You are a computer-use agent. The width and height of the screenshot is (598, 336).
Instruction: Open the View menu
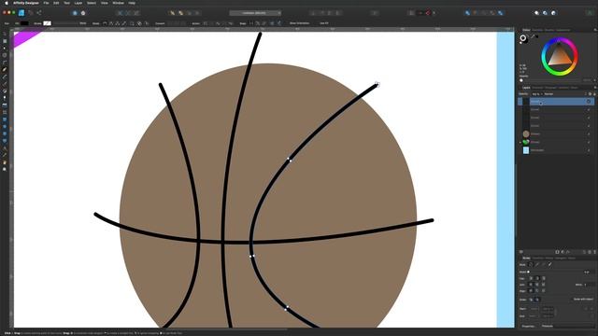[x=105, y=3]
